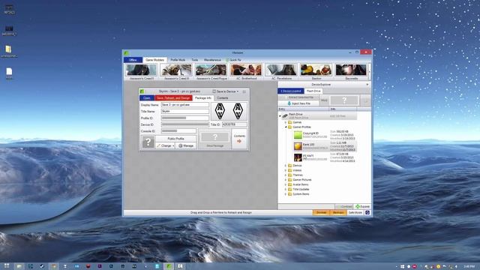Switch to the Game Modders tab
Screen dimensions: 480x270
[x=155, y=60]
